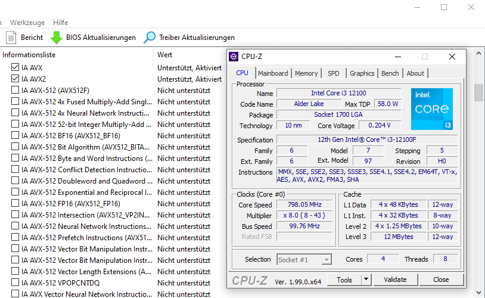The width and height of the screenshot is (485, 298).
Task: Toggle IA AVX-512 (AVX512F) checkbox
Action: coord(15,90)
